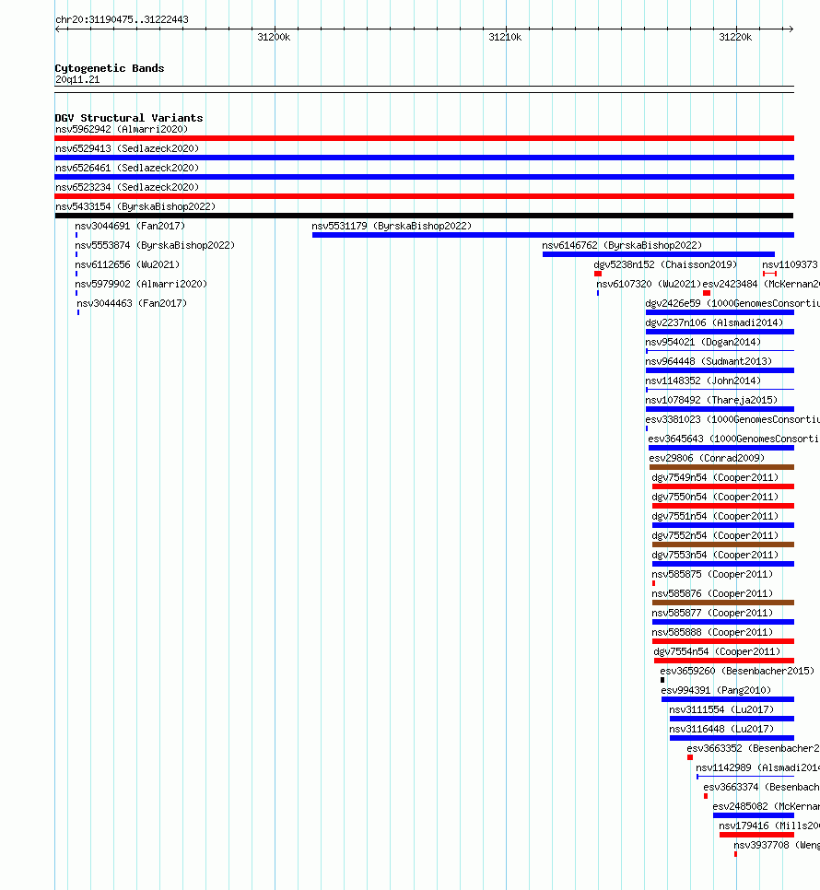This screenshot has width=820, height=890.
Task: Open the nsv1148352 (John2014) label
Action: tap(703, 381)
